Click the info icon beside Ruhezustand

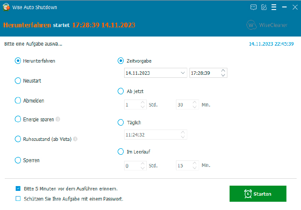pos(75,139)
